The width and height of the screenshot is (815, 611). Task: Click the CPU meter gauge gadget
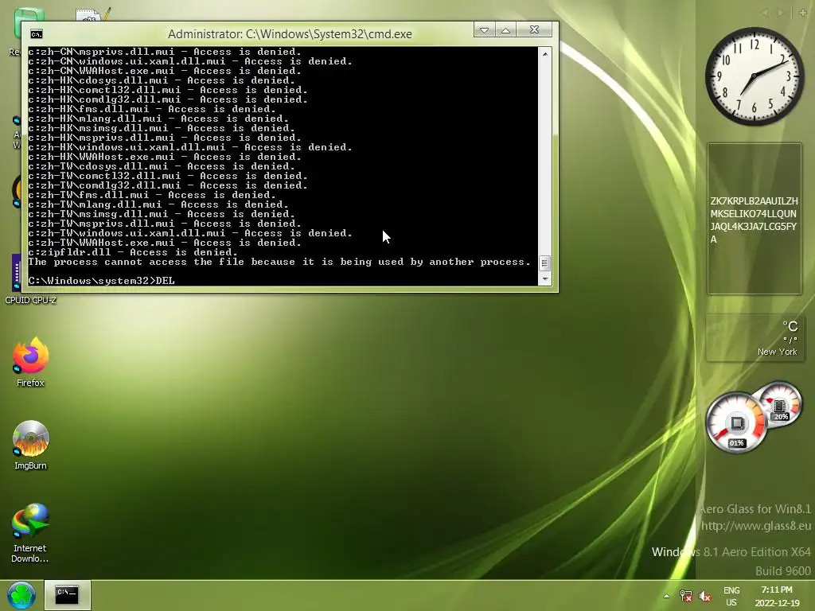point(735,422)
